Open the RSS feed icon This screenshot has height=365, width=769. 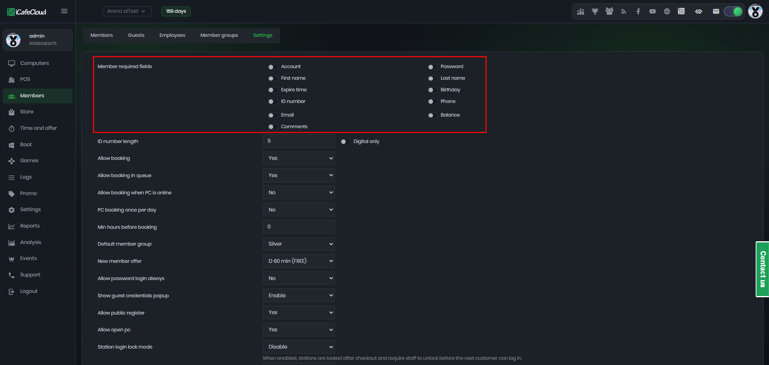click(x=624, y=12)
